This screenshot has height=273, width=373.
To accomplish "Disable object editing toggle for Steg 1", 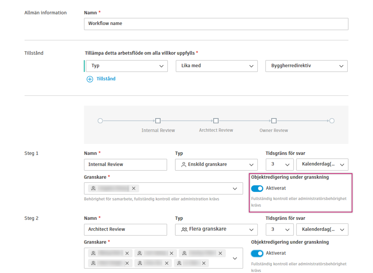I will click(257, 189).
